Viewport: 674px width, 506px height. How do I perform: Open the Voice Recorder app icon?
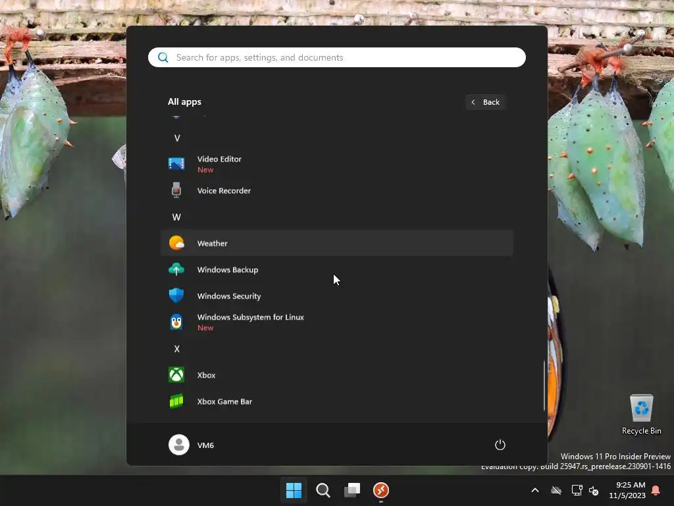pos(176,190)
